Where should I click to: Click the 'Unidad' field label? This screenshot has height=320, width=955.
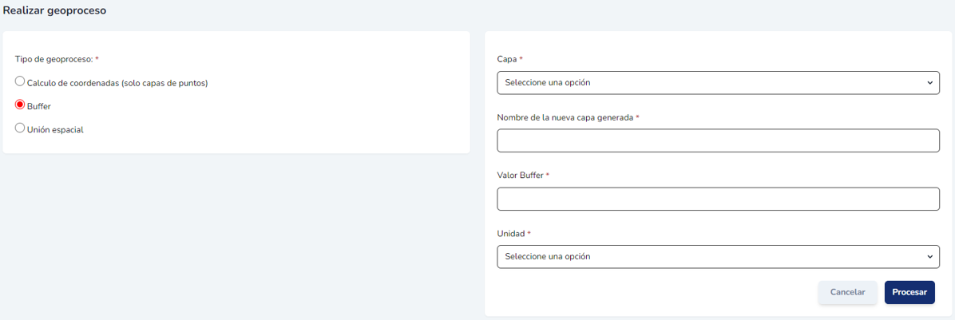click(x=510, y=234)
